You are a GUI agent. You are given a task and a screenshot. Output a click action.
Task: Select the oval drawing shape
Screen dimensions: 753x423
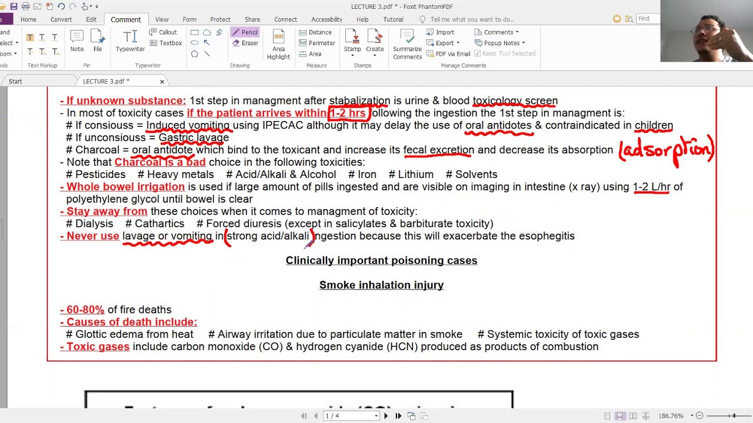[x=194, y=43]
